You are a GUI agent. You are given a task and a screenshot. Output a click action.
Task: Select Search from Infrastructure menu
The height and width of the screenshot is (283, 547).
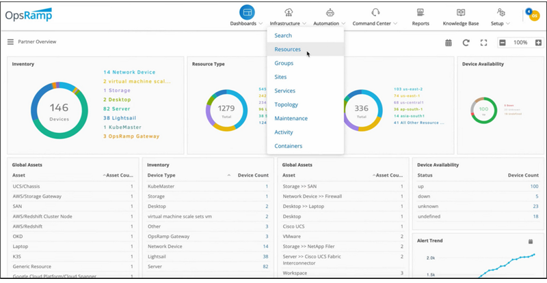pyautogui.click(x=305, y=35)
